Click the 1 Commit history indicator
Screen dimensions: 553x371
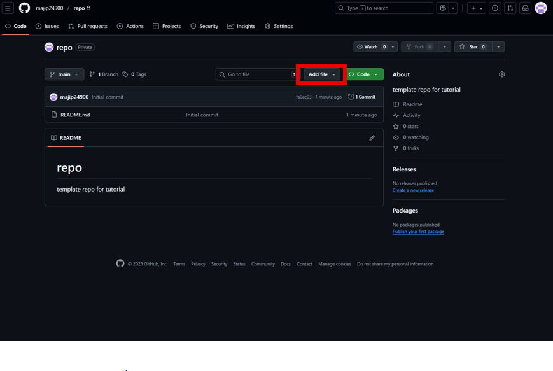point(363,97)
